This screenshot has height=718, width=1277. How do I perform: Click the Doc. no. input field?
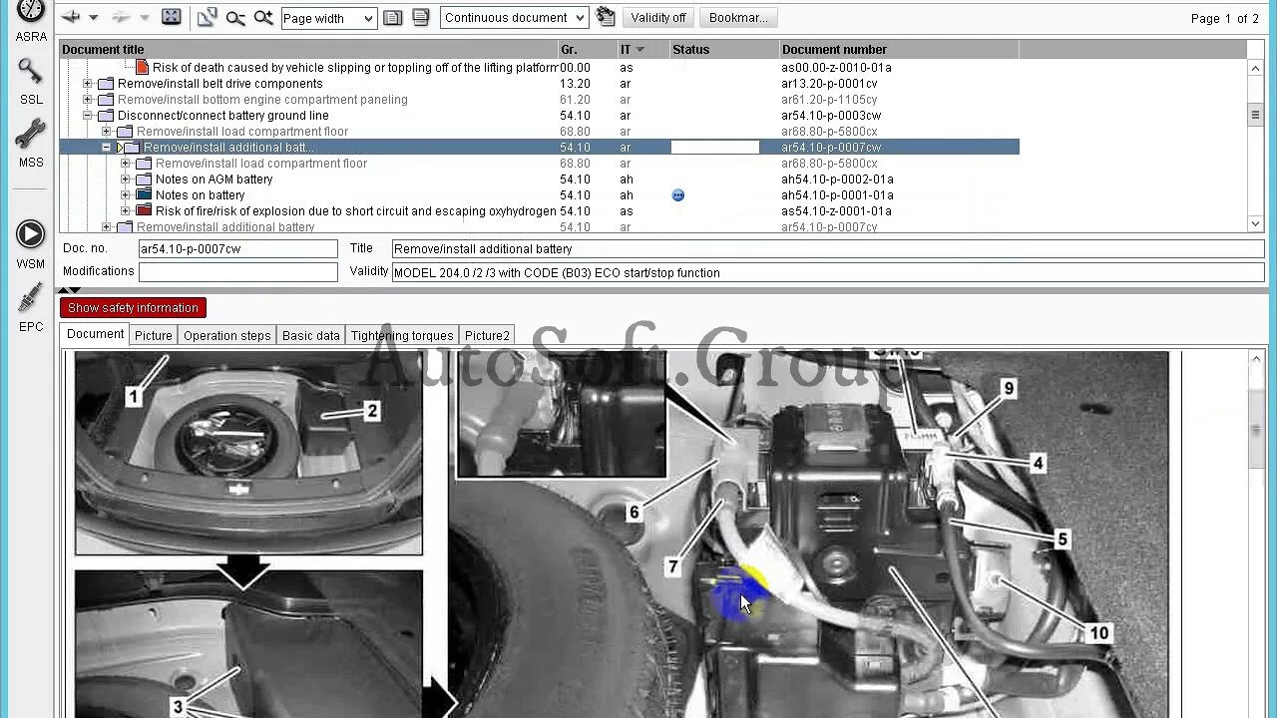click(x=237, y=248)
